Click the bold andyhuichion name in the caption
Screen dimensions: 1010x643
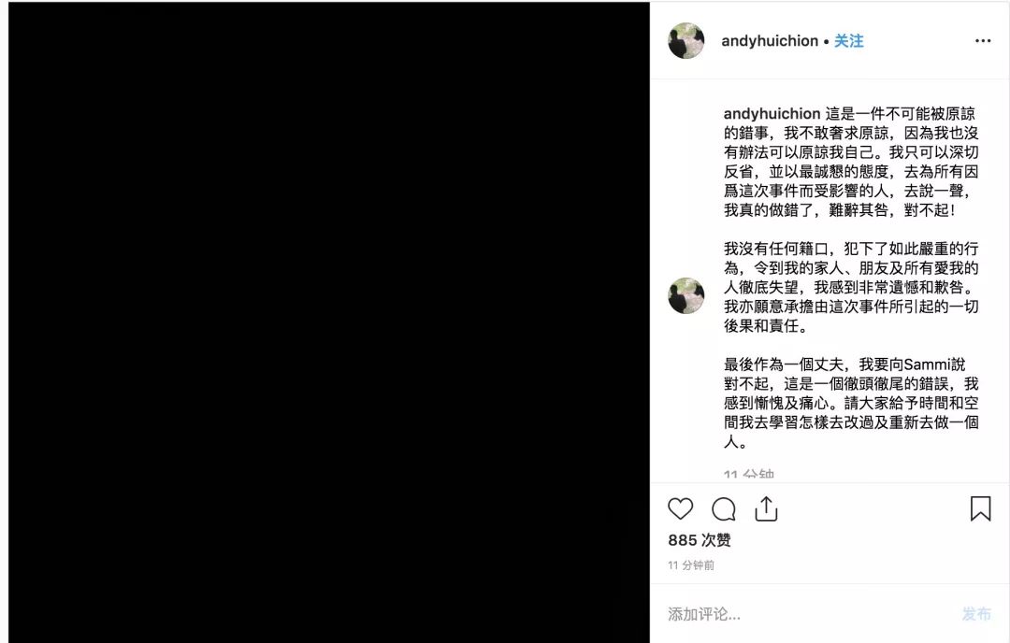772,114
